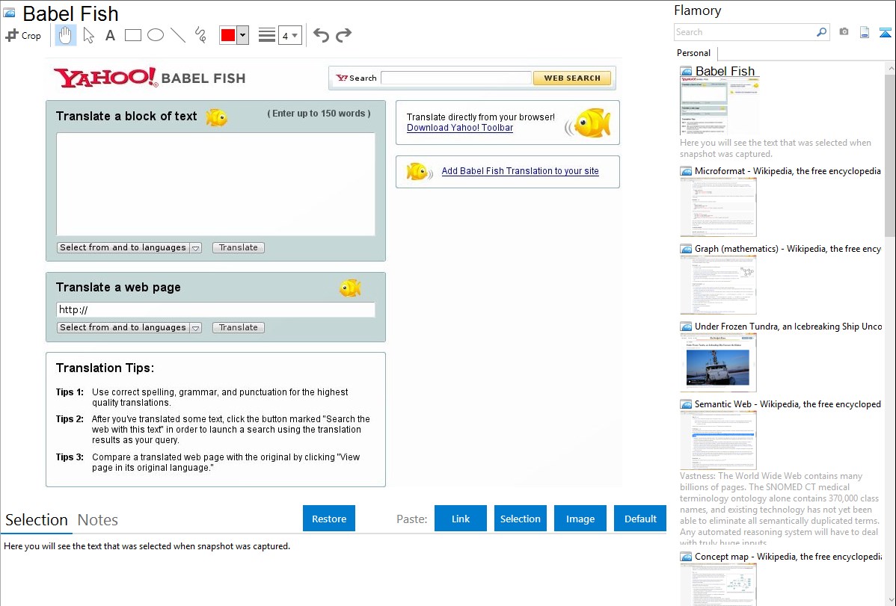Click the icon beside Semantic Web title
896x606 pixels.
[686, 404]
